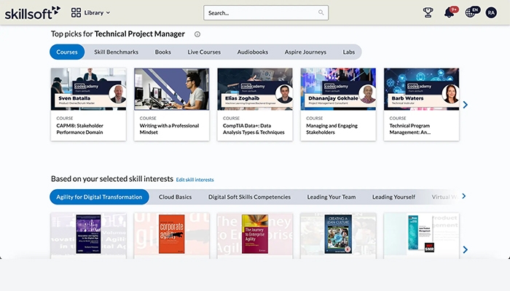Click the Library menu label
The image size is (510, 291).
point(94,12)
